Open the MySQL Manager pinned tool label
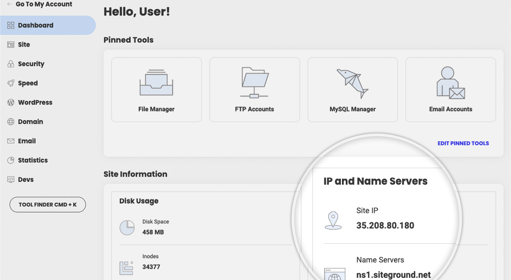511x280 pixels. 353,109
